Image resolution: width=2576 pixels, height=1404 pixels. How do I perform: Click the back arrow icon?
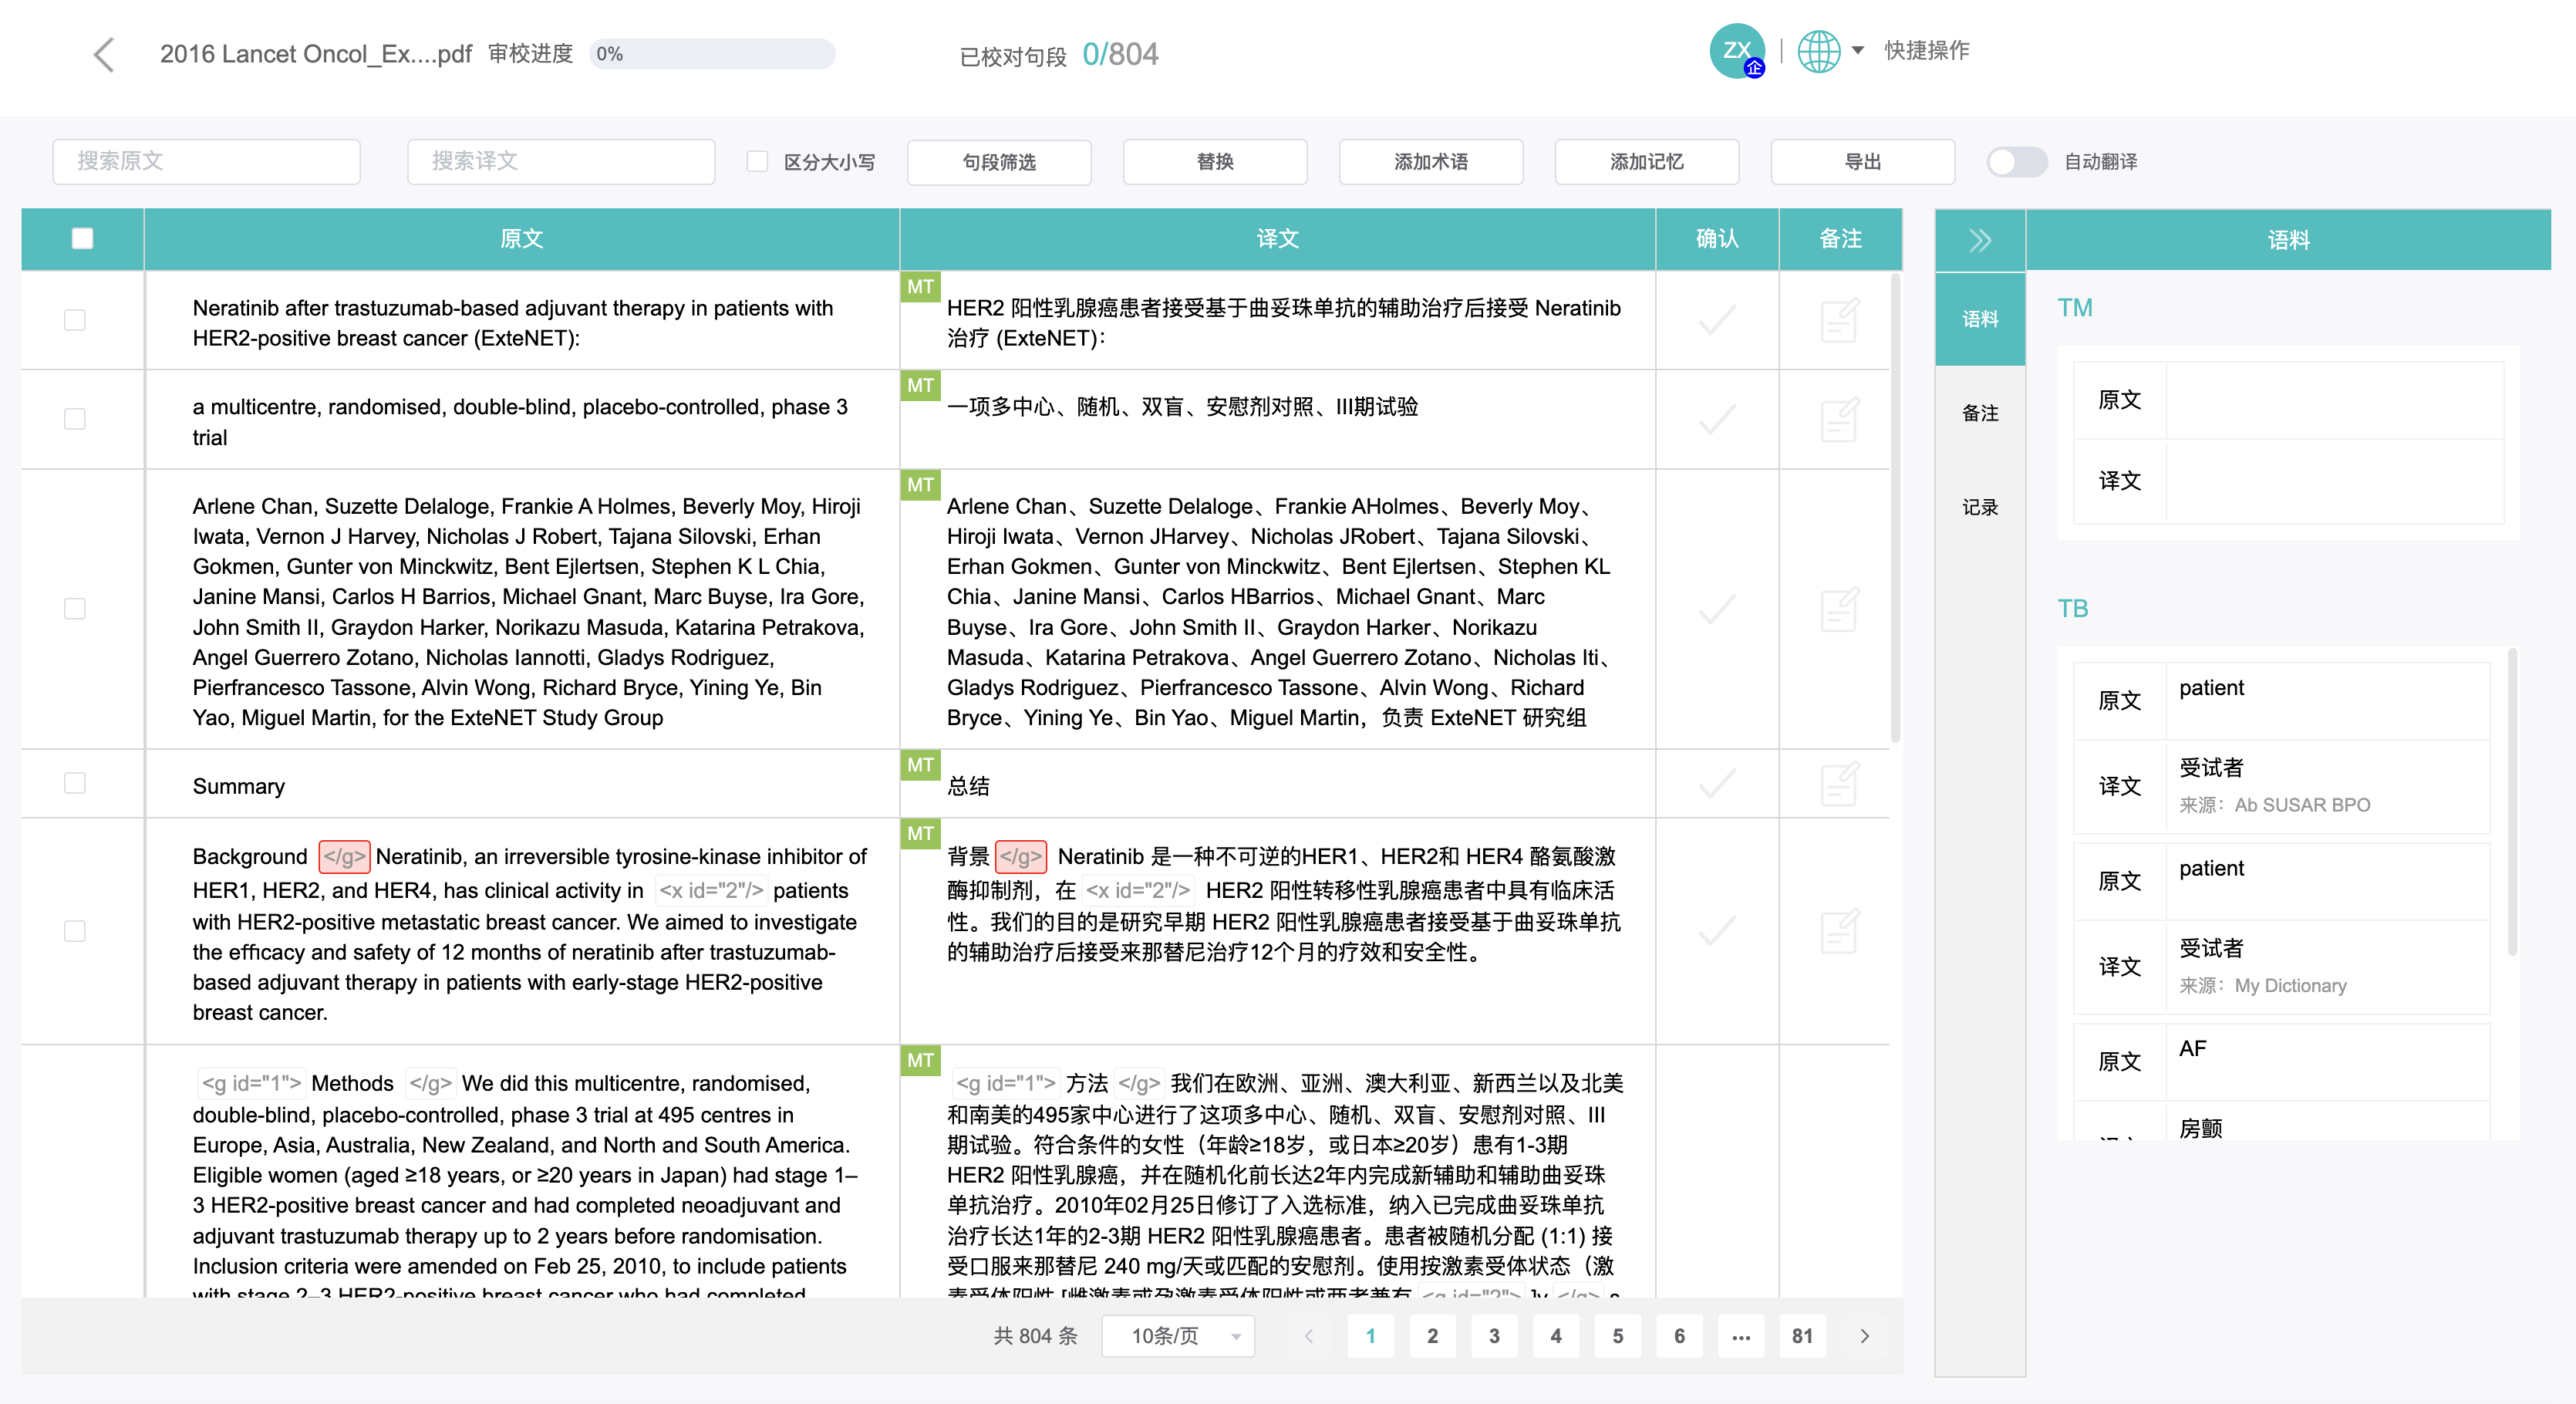[x=103, y=54]
